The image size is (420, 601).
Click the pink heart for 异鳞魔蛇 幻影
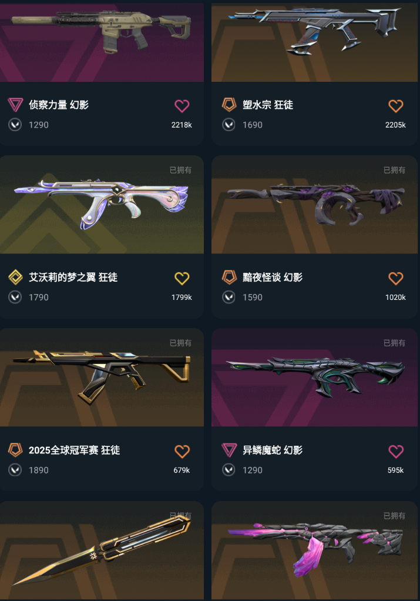tap(395, 451)
